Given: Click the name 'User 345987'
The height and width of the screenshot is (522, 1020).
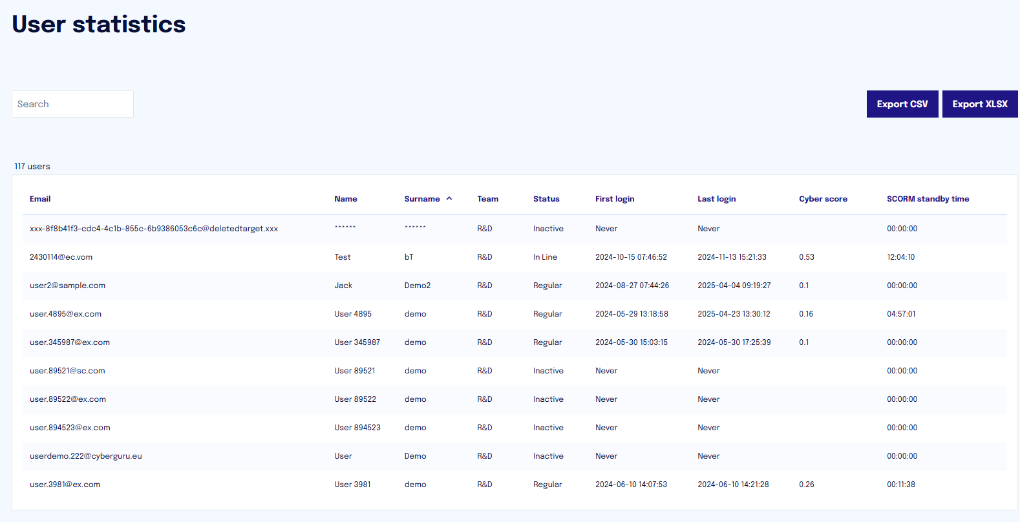Looking at the screenshot, I should coord(357,342).
